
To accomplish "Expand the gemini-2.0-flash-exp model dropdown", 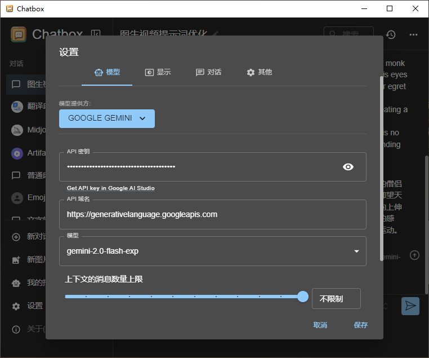I will [356, 251].
